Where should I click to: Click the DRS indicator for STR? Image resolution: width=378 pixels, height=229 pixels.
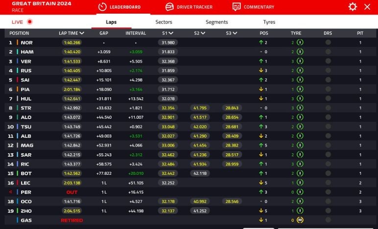click(328, 108)
